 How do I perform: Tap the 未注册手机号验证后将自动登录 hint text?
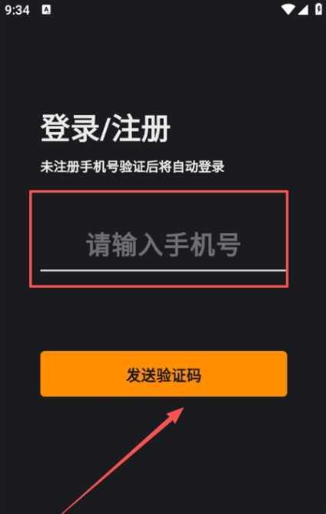tap(132, 167)
